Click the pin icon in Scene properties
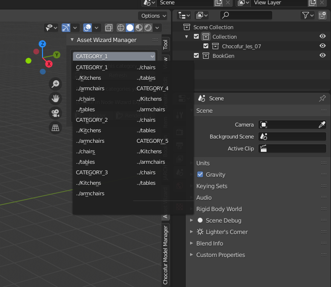 322,98
